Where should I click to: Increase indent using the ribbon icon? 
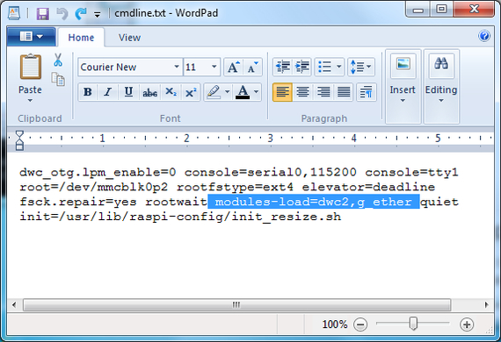[x=302, y=67]
